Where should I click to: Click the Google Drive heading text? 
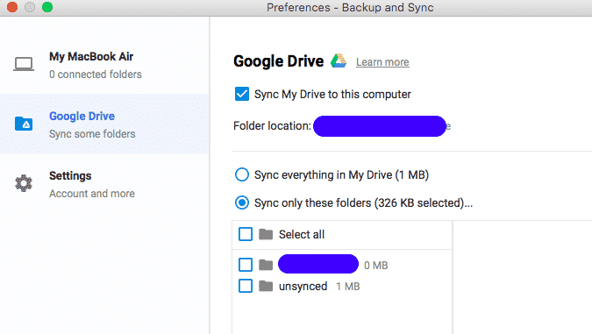(279, 61)
